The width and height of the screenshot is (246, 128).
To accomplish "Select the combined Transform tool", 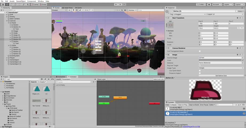I will (x=23, y=5).
